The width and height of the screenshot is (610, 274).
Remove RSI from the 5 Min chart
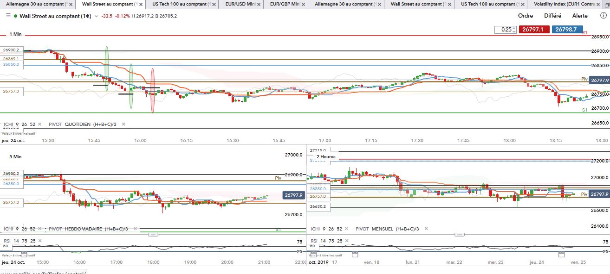(40, 241)
